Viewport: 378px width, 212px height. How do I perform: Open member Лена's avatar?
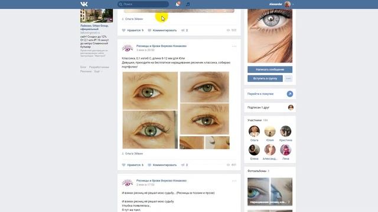tap(285, 150)
